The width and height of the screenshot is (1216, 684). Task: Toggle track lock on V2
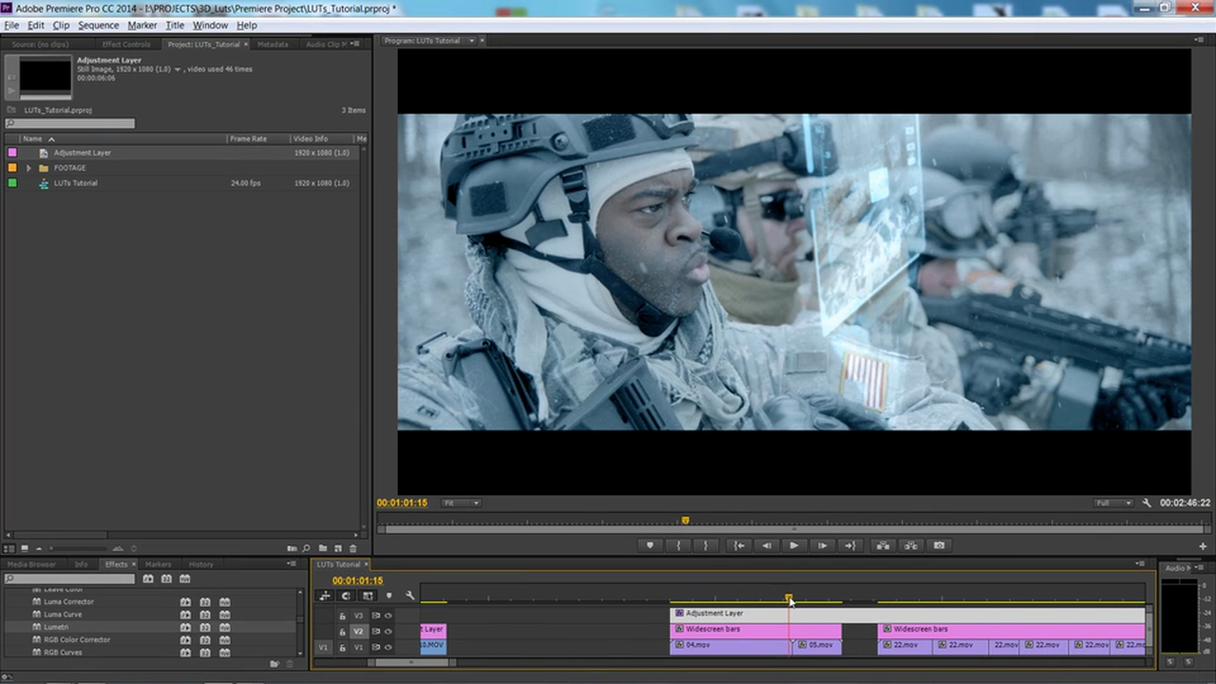point(343,632)
